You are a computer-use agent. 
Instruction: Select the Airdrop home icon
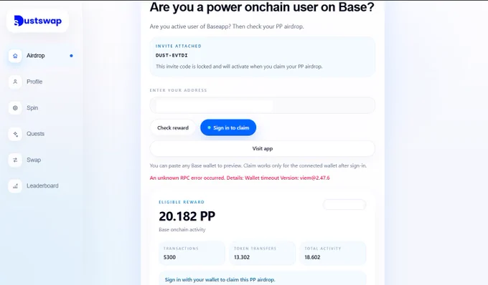click(x=15, y=56)
